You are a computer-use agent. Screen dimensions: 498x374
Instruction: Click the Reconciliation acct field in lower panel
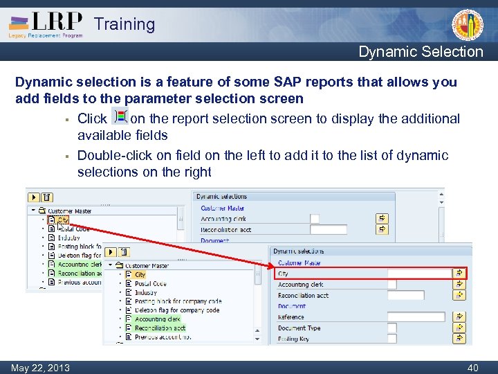pyautogui.click(x=405, y=295)
